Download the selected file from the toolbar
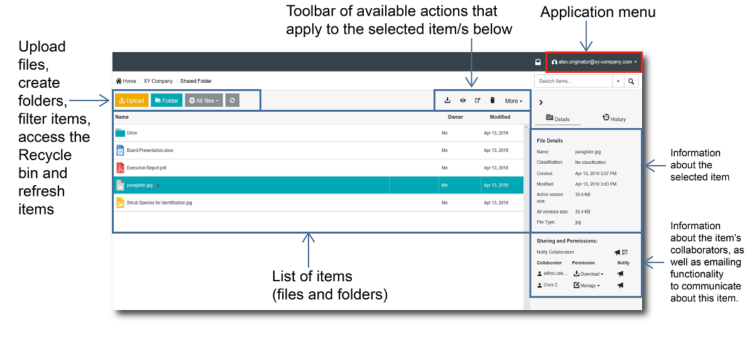Screen dimensions: 754x339 point(447,100)
